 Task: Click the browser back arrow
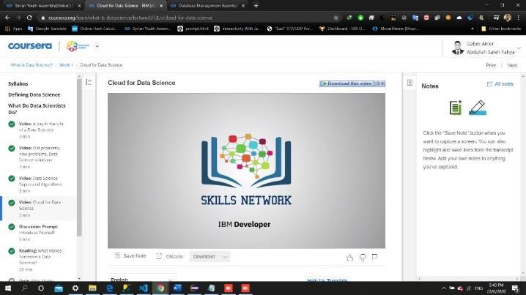pyautogui.click(x=7, y=18)
